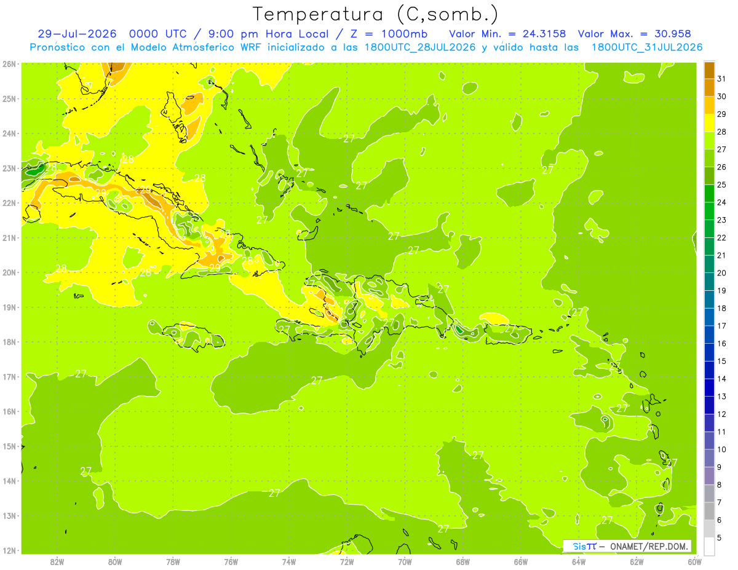Image resolution: width=738 pixels, height=570 pixels.
Task: Click "Valor Max. = 30.958"
Action: tap(635, 34)
